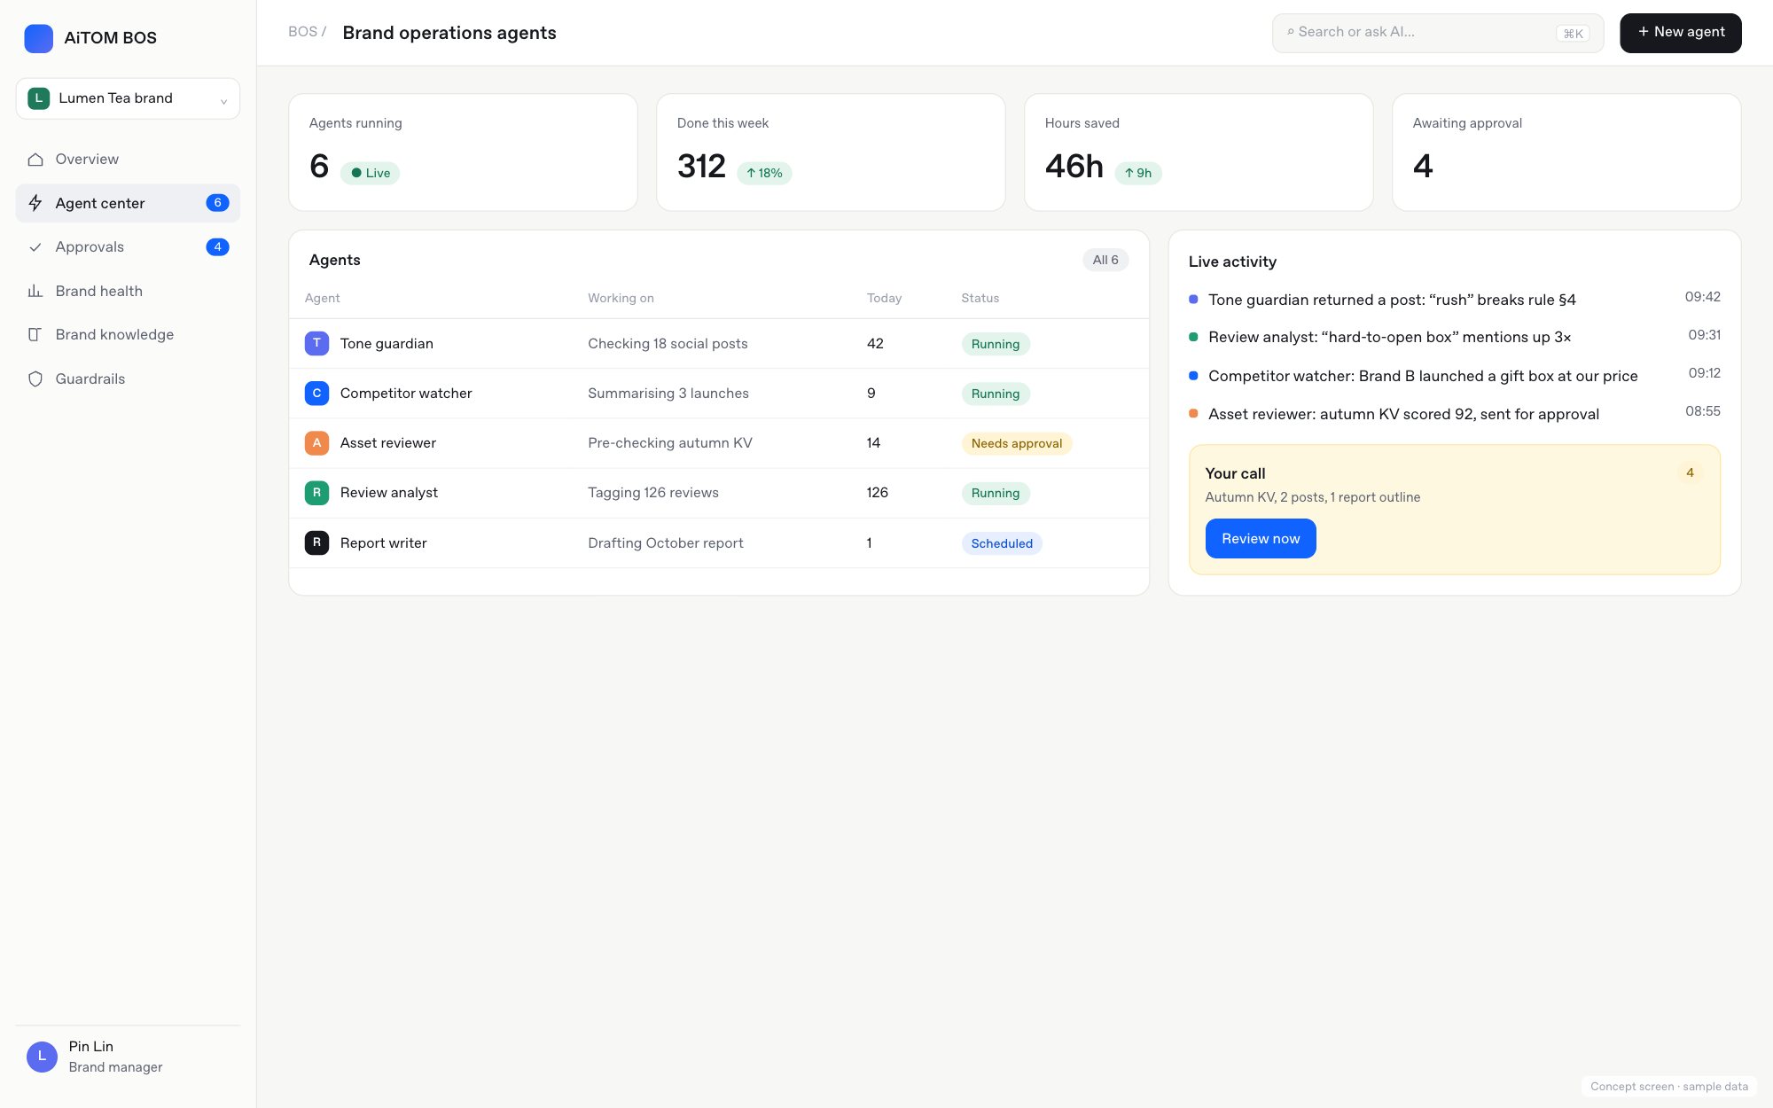Click the New agent button
1773x1108 pixels.
click(x=1680, y=33)
